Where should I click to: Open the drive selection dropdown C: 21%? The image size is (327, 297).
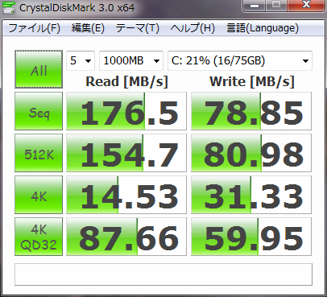pos(240,61)
